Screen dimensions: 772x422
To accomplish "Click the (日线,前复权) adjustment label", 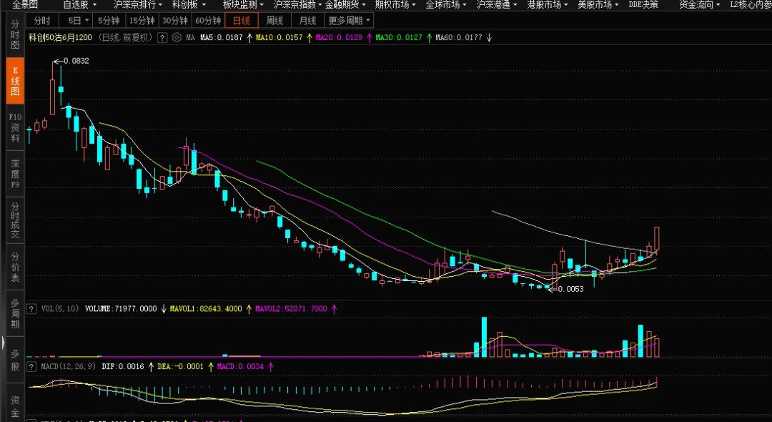I will coord(125,37).
